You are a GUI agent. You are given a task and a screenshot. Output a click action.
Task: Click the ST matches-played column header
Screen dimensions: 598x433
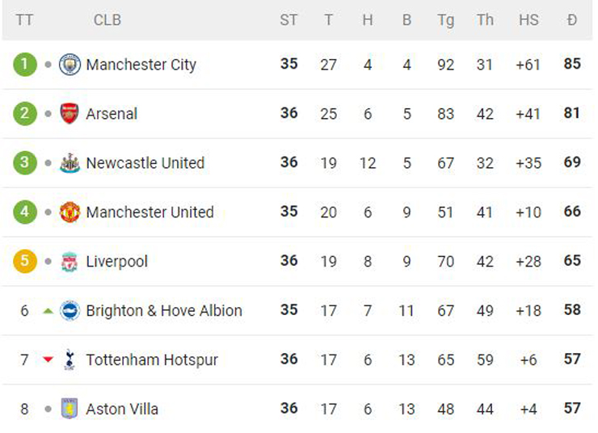[x=288, y=20]
